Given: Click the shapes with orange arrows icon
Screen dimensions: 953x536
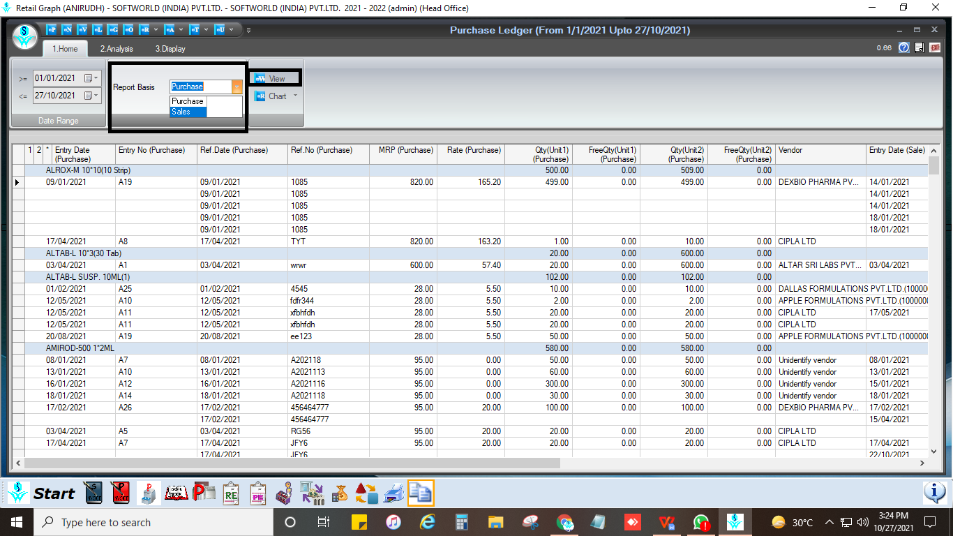Looking at the screenshot, I should [367, 493].
